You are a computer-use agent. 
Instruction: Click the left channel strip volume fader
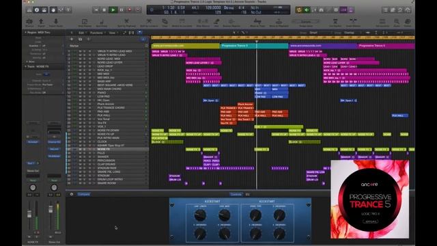click(x=29, y=215)
